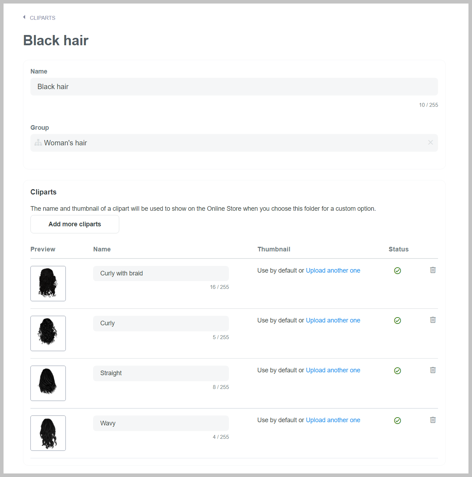Click the Add more cliparts button
Viewport: 472px width, 477px height.
click(75, 224)
